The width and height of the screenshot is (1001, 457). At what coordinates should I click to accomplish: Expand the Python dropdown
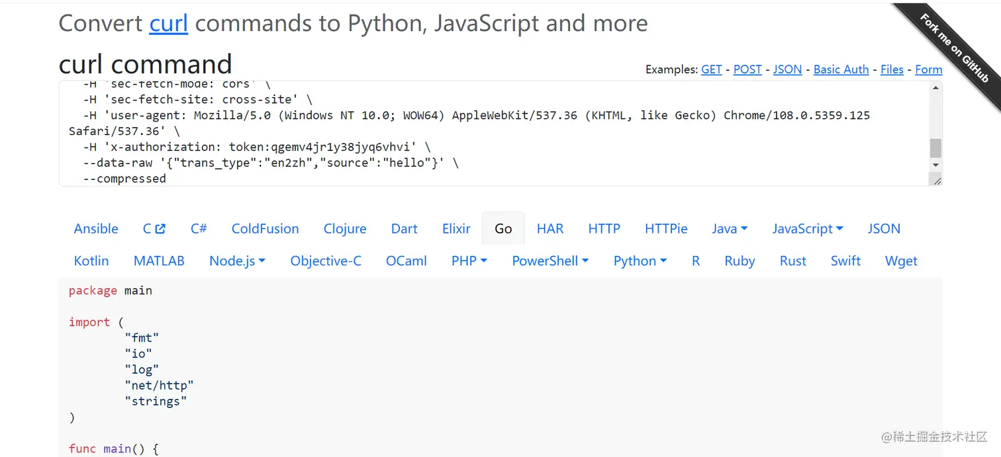[x=640, y=261]
